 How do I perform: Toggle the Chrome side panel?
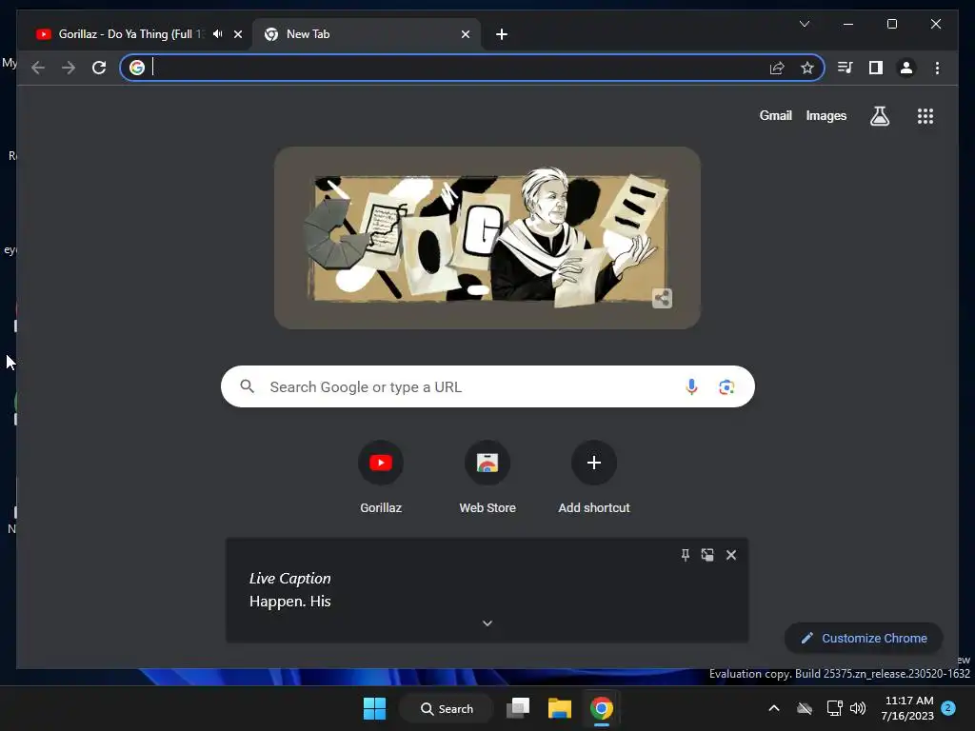tap(876, 68)
